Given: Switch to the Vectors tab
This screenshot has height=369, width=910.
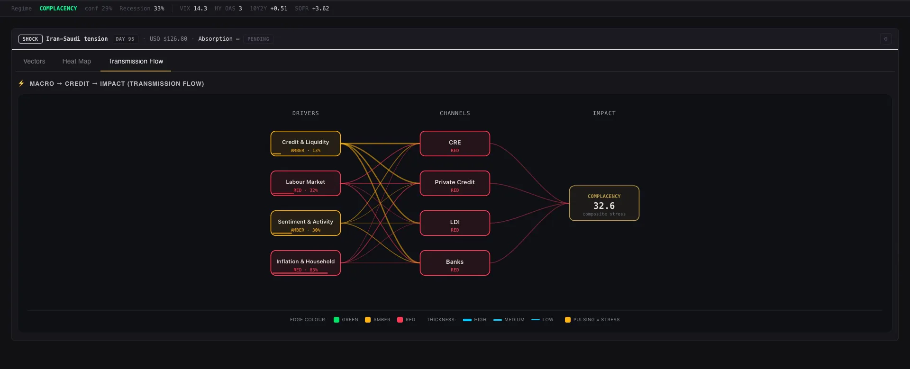Looking at the screenshot, I should point(34,61).
